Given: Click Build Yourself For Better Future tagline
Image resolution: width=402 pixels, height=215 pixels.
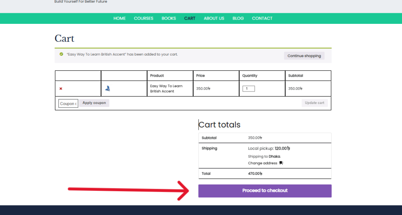Looking at the screenshot, I should point(81,2).
